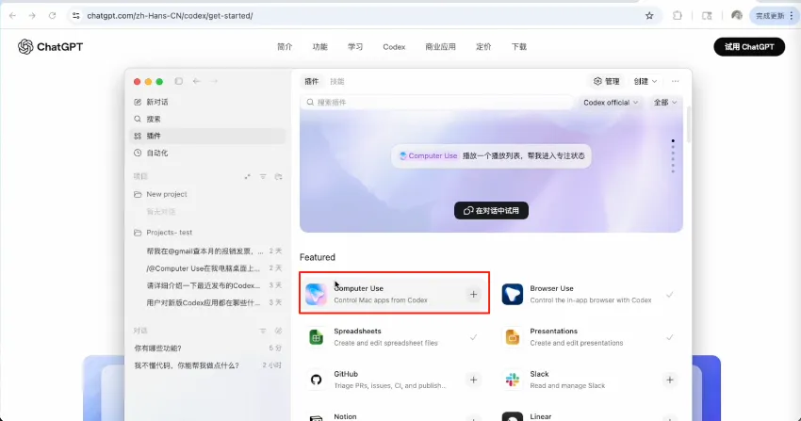The image size is (801, 421).
Task: Click the filter icon in projects header
Action: [x=263, y=176]
